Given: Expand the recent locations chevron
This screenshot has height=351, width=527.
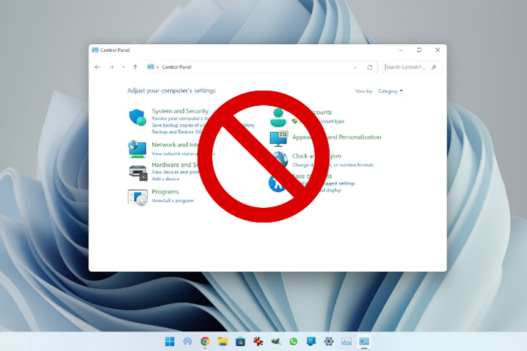Looking at the screenshot, I should tap(123, 67).
